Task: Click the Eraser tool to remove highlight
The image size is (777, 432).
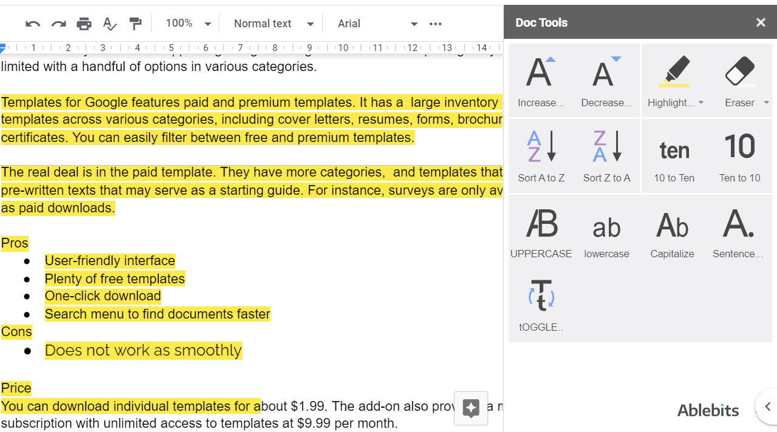Action: click(x=739, y=80)
